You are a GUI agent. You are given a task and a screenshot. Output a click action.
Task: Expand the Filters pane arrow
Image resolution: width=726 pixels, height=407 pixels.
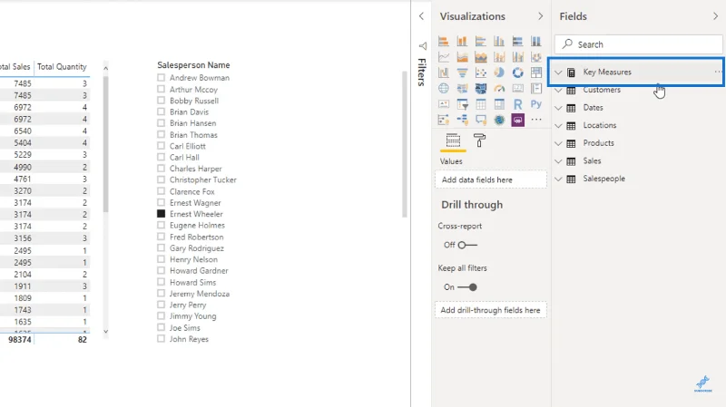pos(421,16)
